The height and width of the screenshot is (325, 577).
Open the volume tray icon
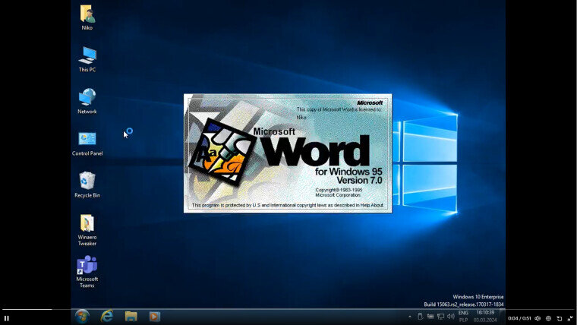pos(451,316)
